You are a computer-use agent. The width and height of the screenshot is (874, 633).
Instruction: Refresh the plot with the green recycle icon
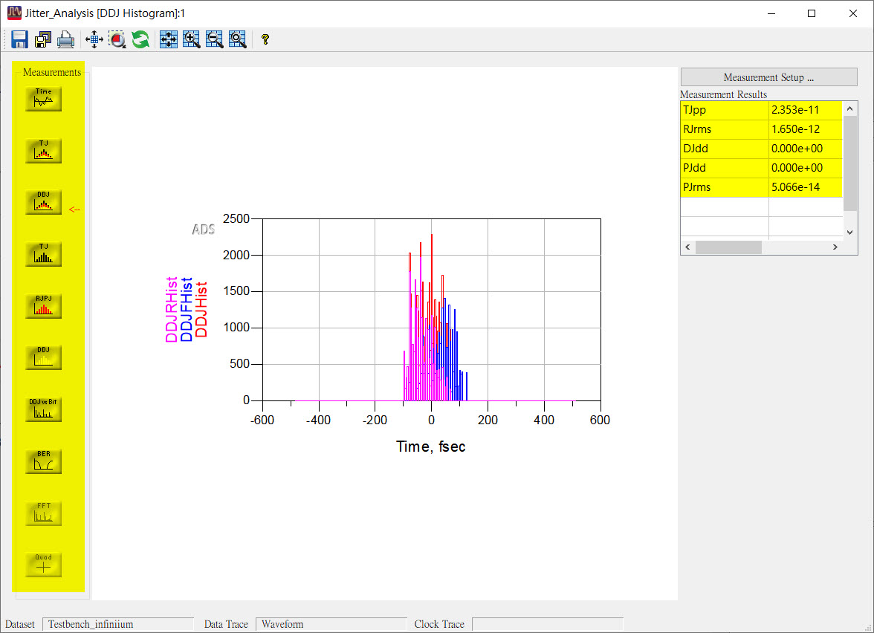pos(140,39)
